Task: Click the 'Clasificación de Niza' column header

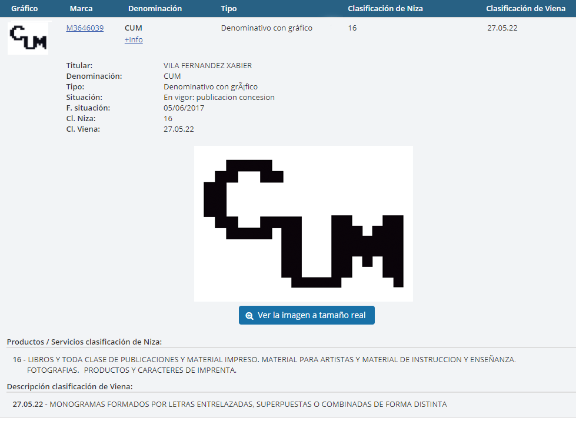Action: [x=385, y=8]
